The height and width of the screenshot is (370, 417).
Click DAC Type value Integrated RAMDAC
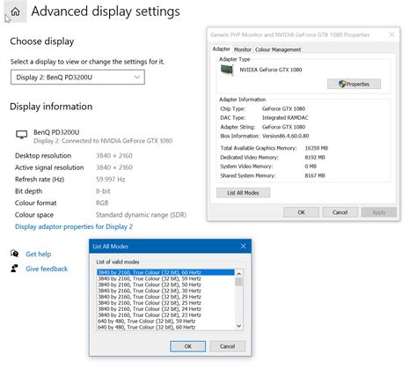pos(285,118)
